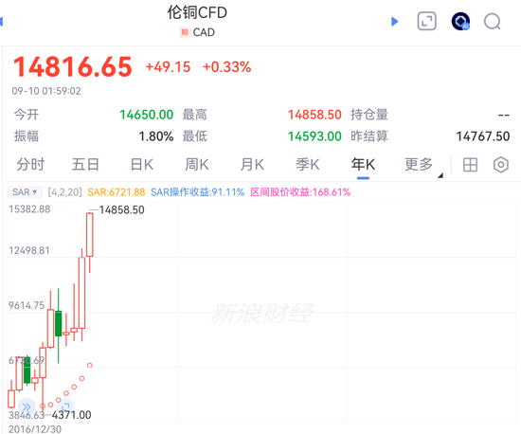Tap the SAR:6721.88 readout
This screenshot has height=434, width=521.
(117, 192)
